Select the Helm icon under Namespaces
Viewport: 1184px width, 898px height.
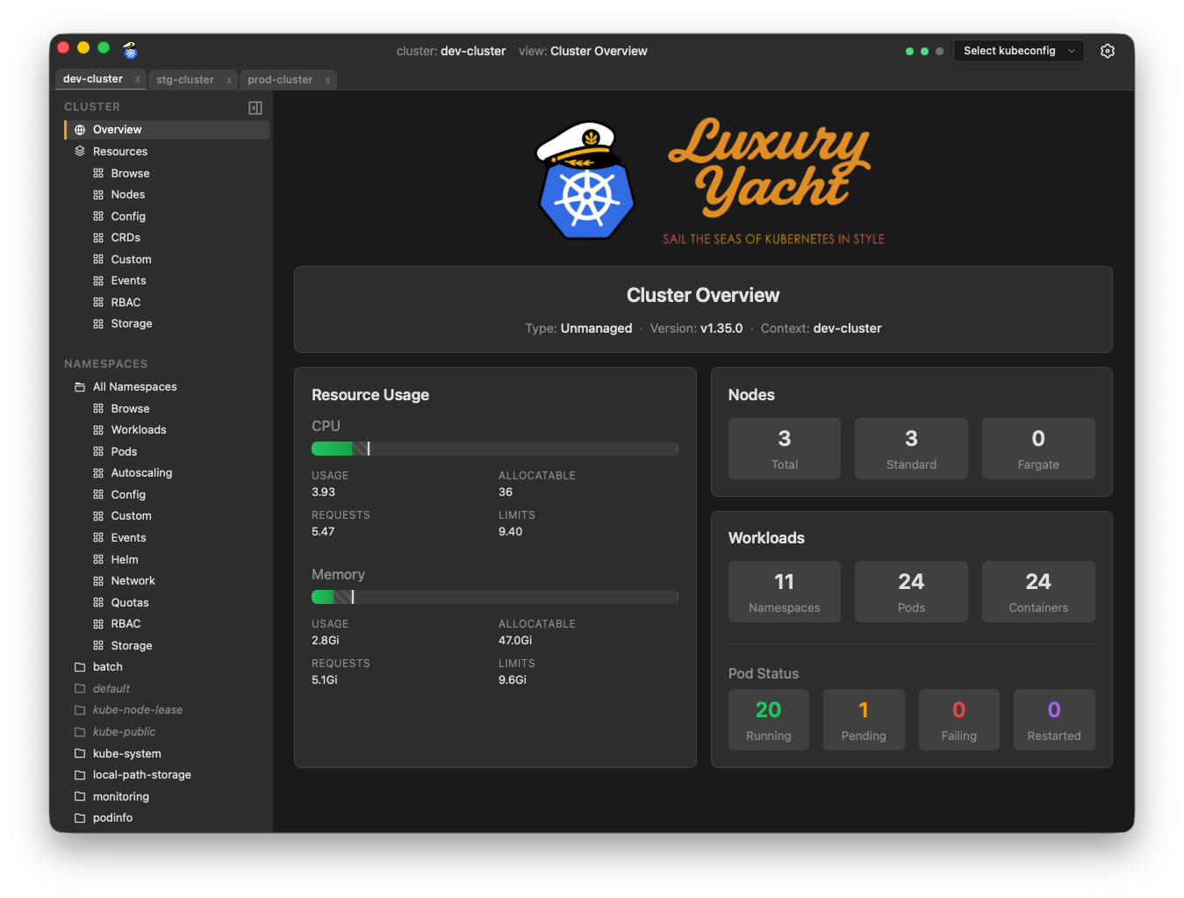(x=97, y=559)
